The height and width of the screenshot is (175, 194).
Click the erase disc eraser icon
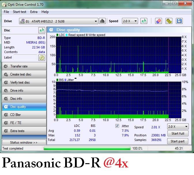coord(159,21)
